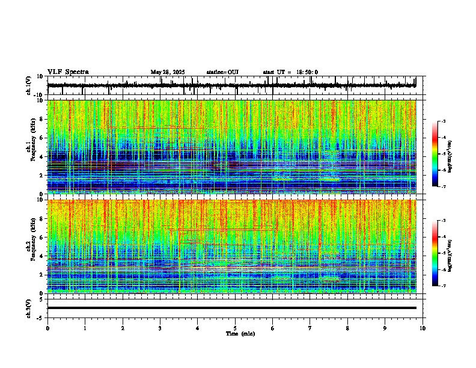The image size is (476, 368).
Task: Click the "6" kHz tick on ch.2 frequency axis
Action: click(x=42, y=238)
